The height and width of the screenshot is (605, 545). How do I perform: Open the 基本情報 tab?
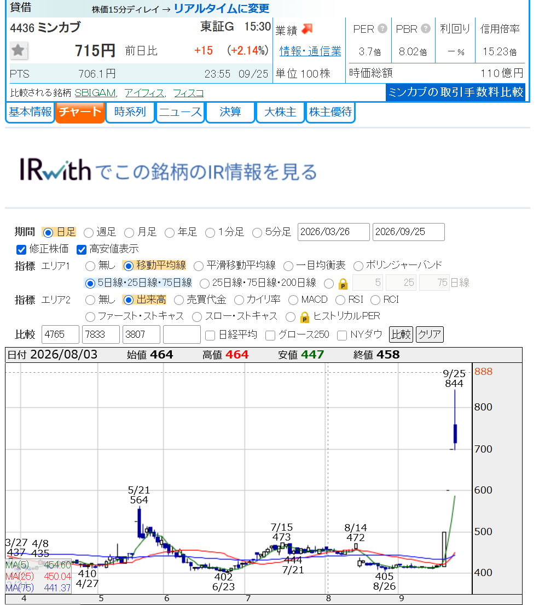click(30, 112)
